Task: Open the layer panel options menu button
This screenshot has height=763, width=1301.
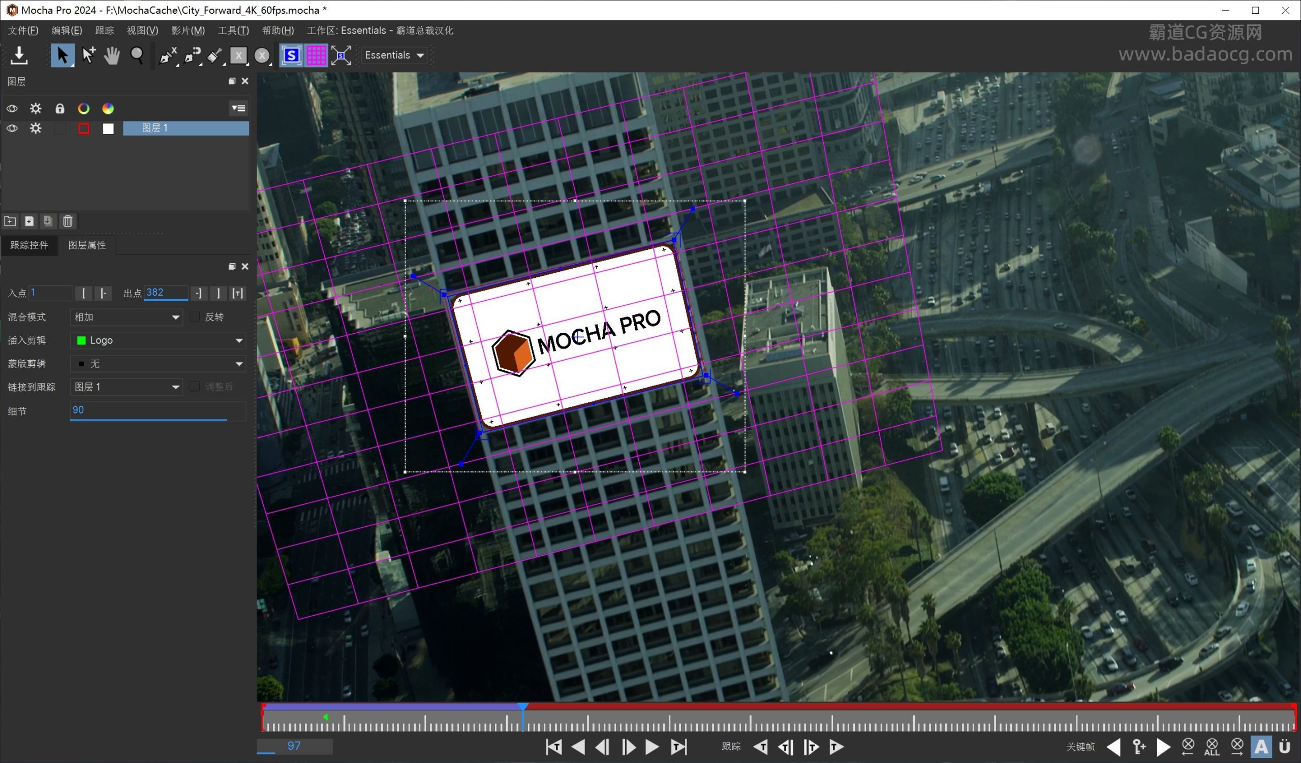Action: 238,108
